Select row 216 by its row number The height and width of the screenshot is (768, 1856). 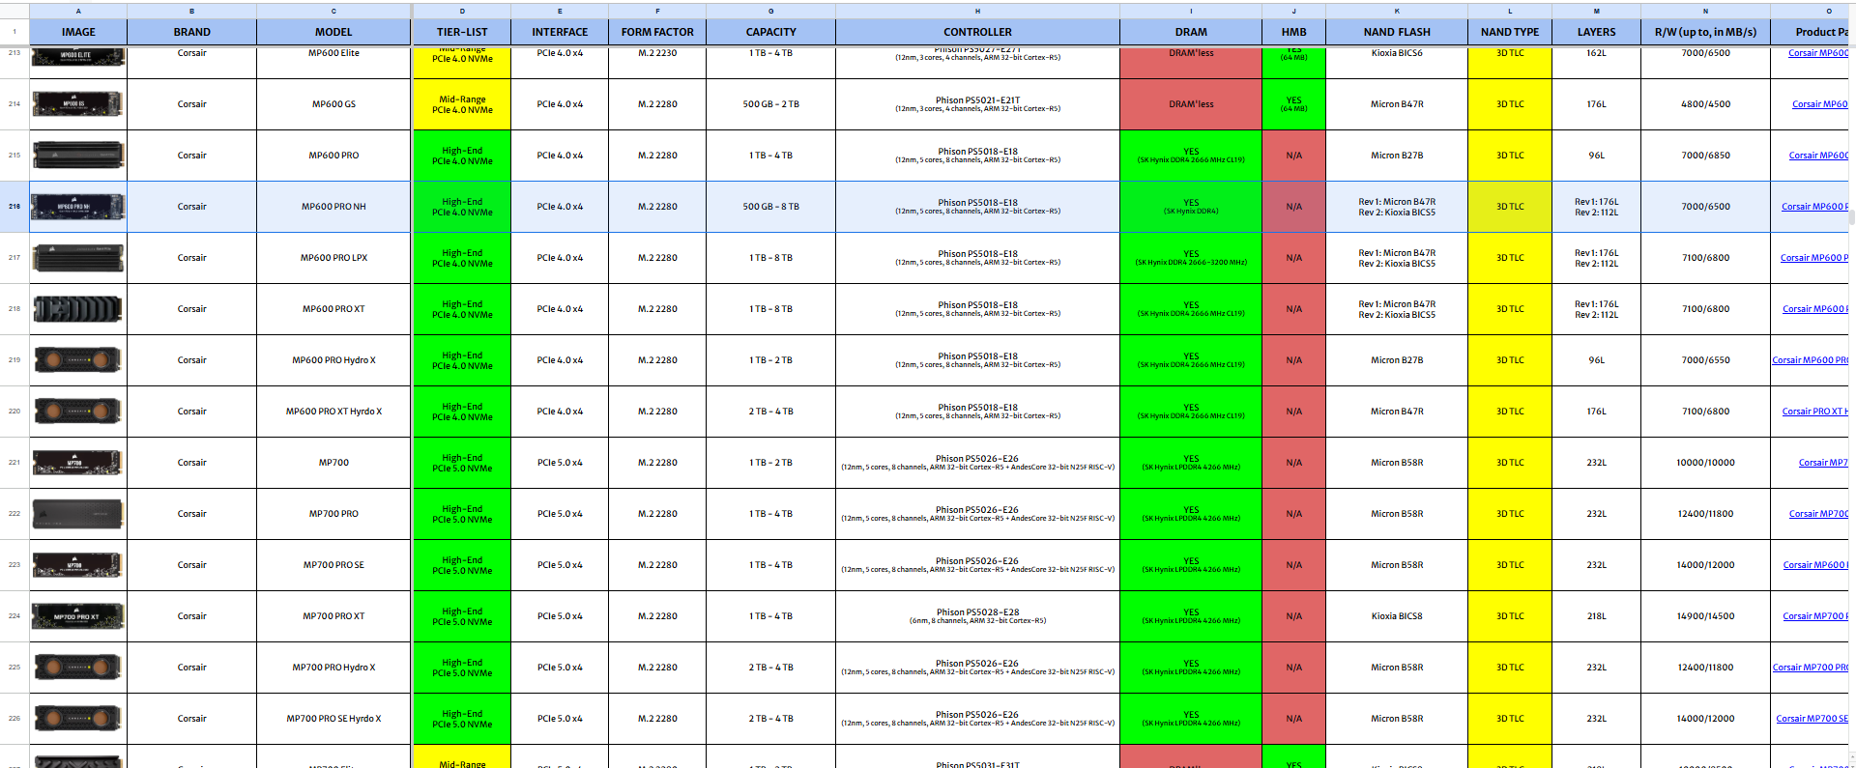[14, 207]
